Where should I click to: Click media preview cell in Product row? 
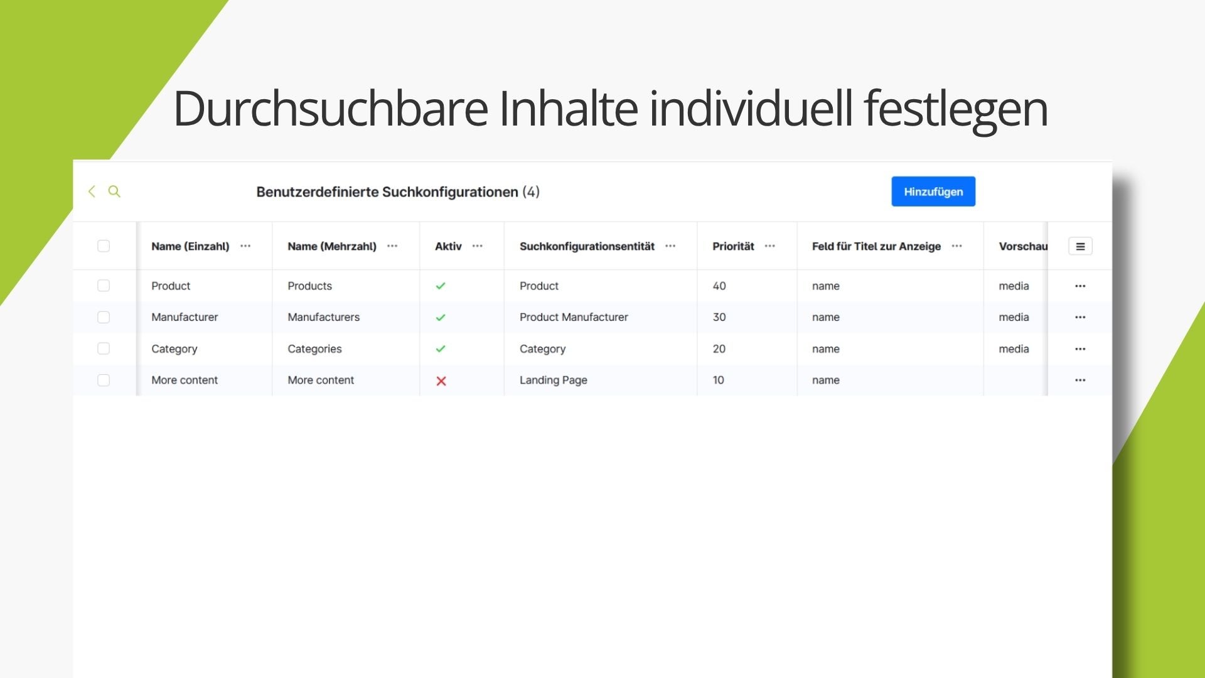click(1014, 286)
